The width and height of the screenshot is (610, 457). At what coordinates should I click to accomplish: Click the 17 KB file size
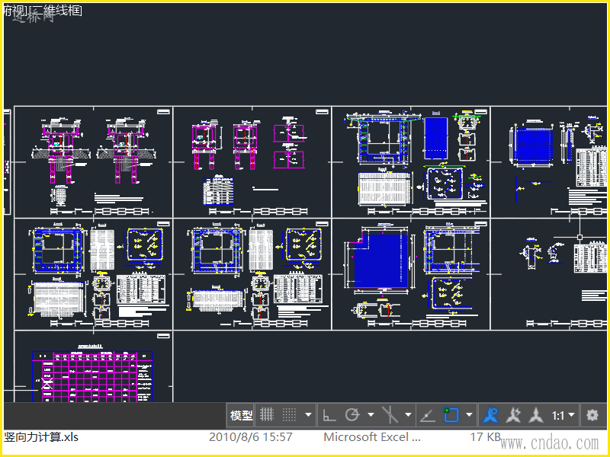[485, 437]
